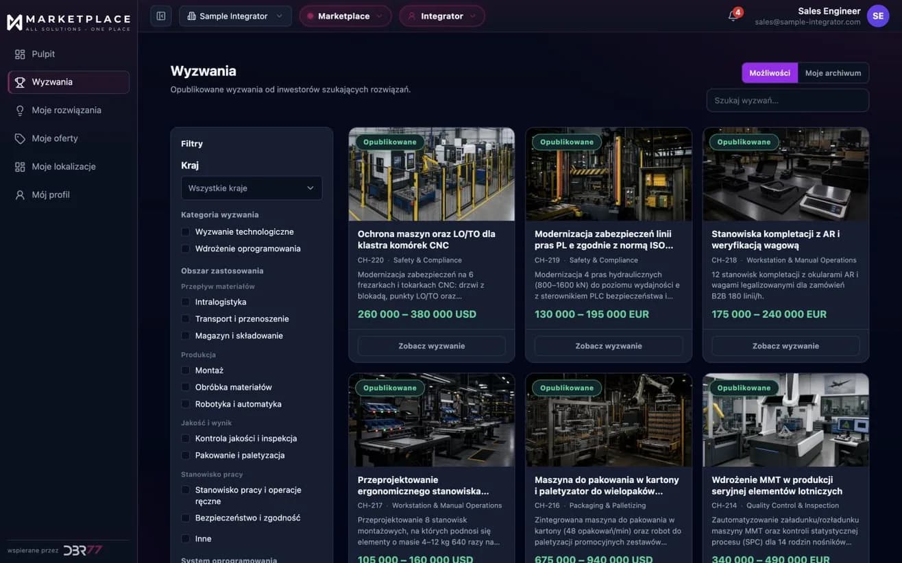Click the Pulpit dashboard icon
The height and width of the screenshot is (563, 902).
20,54
